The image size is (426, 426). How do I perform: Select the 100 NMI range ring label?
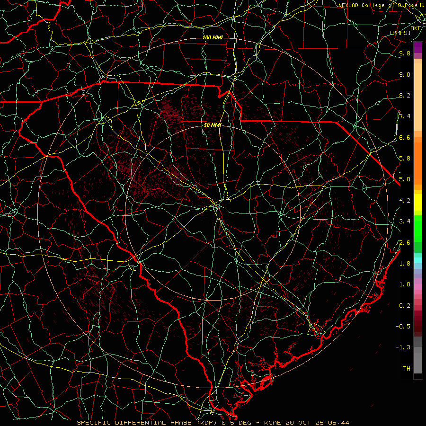point(212,37)
